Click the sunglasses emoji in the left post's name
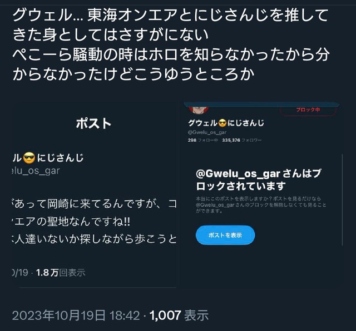 click(x=29, y=158)
